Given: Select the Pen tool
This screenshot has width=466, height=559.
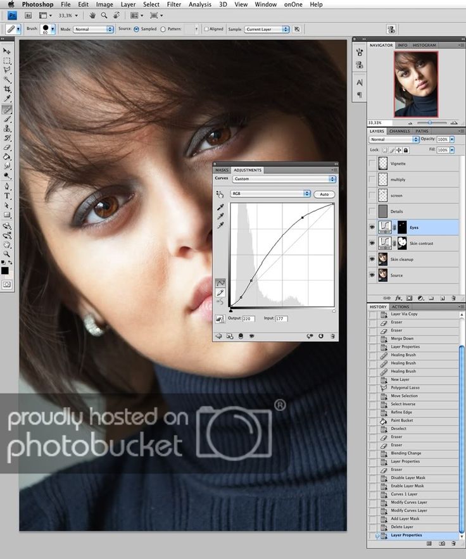Looking at the screenshot, I should [x=7, y=186].
